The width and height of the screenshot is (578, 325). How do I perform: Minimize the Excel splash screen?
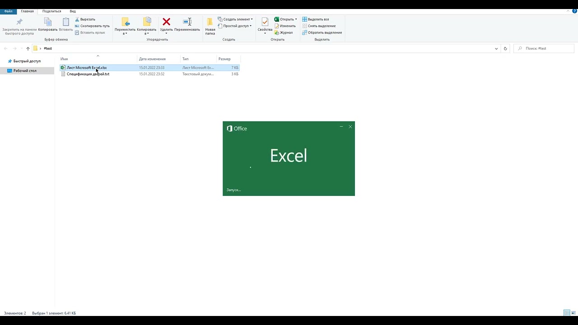click(341, 127)
